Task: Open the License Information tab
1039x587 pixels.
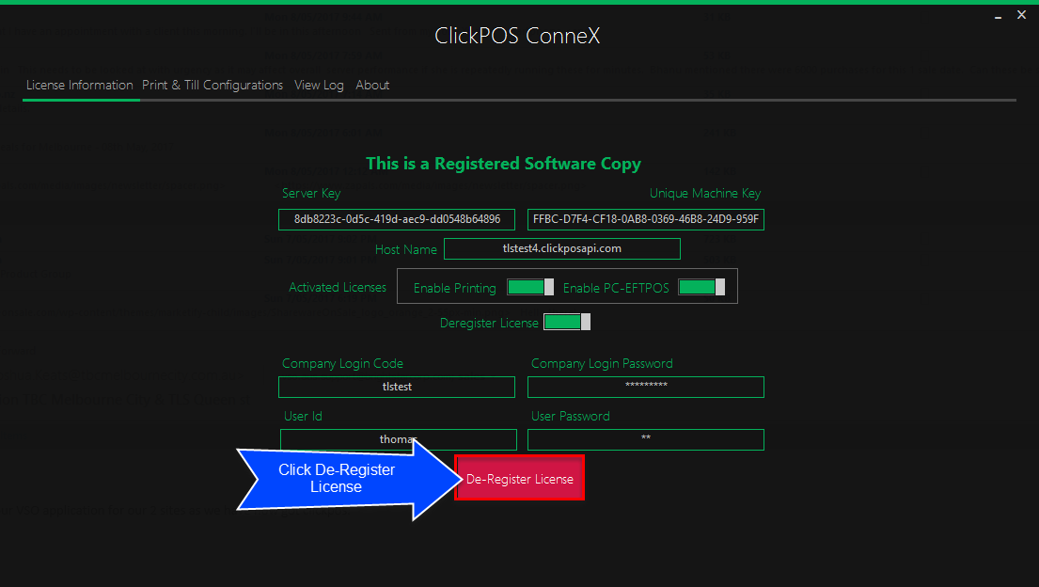Action: (x=80, y=85)
